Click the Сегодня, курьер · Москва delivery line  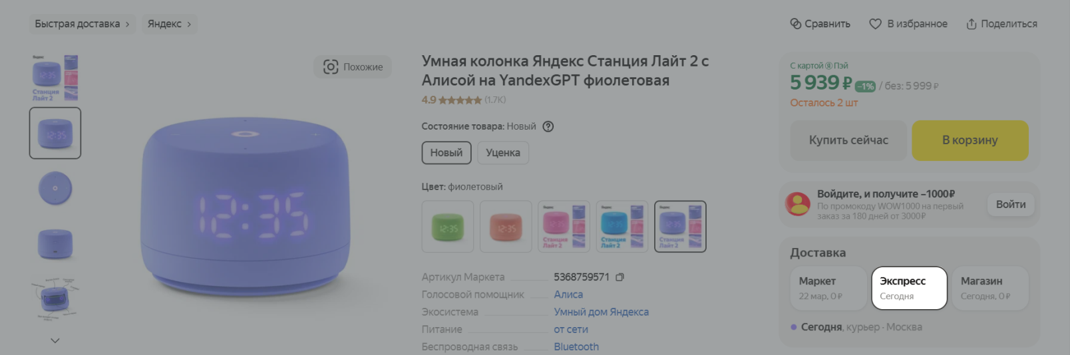(856, 327)
